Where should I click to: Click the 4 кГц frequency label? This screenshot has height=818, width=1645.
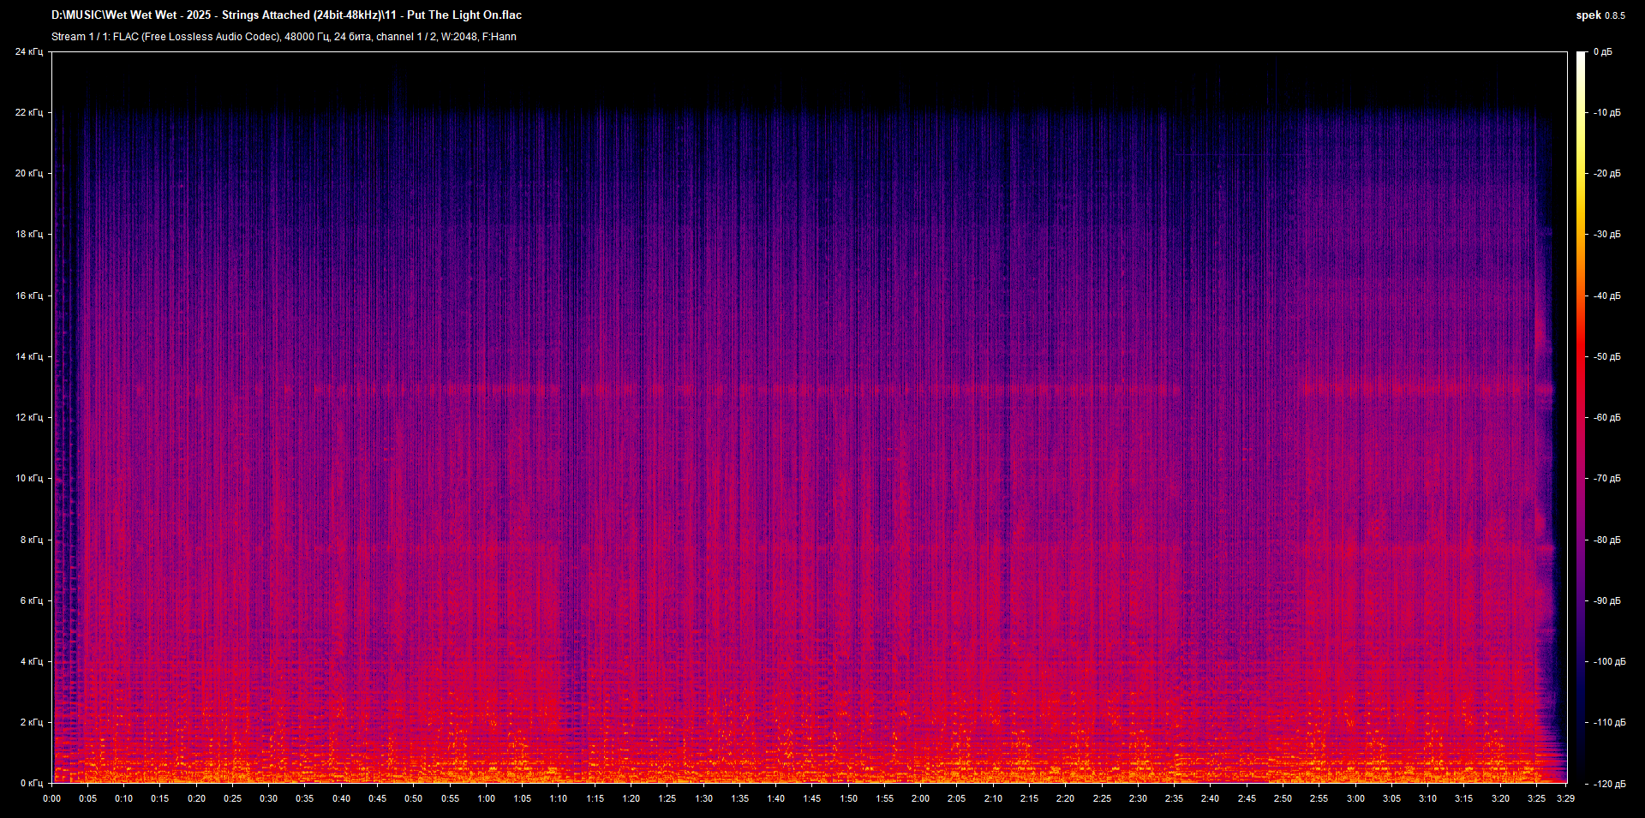click(x=32, y=661)
